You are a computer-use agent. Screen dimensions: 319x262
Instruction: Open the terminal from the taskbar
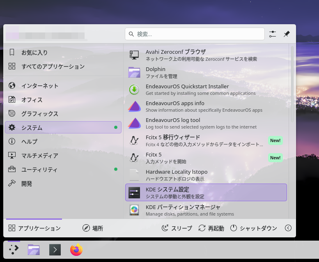click(x=55, y=250)
